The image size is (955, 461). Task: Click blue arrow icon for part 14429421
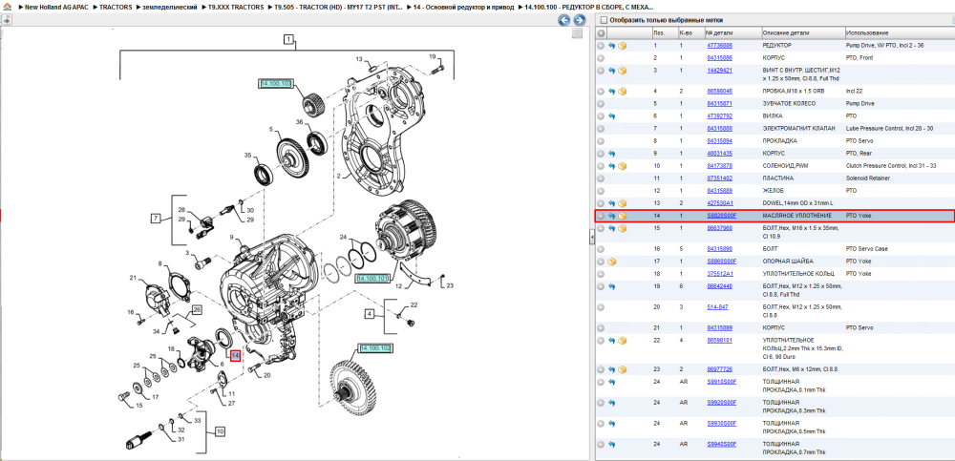[x=612, y=71]
